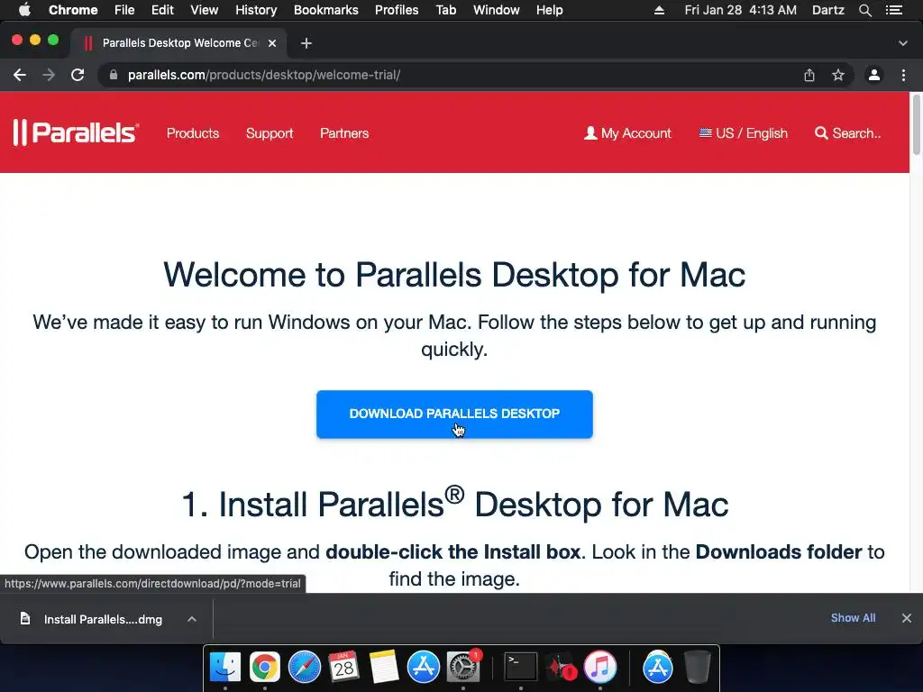This screenshot has height=692, width=923.
Task: Open the Partners link
Action: (x=344, y=133)
